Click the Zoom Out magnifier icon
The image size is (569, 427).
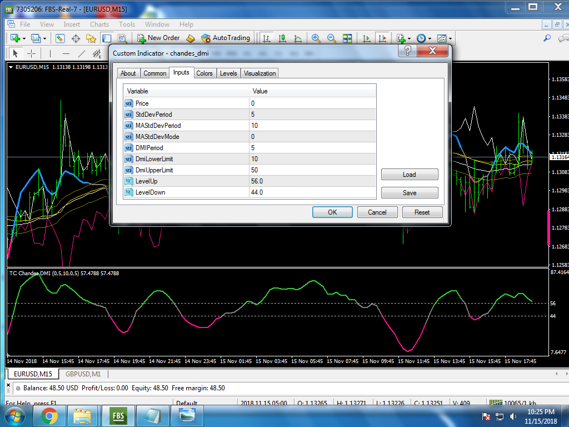click(x=332, y=38)
